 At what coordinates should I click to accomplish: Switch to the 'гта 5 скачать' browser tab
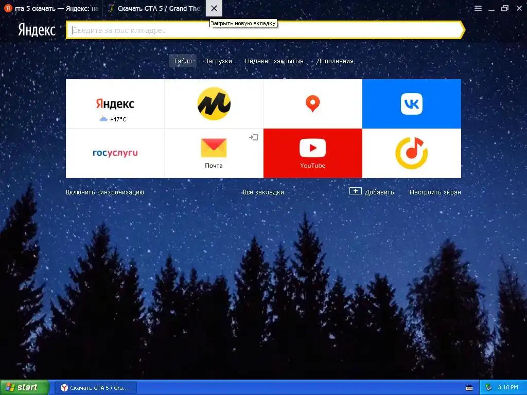click(51, 8)
